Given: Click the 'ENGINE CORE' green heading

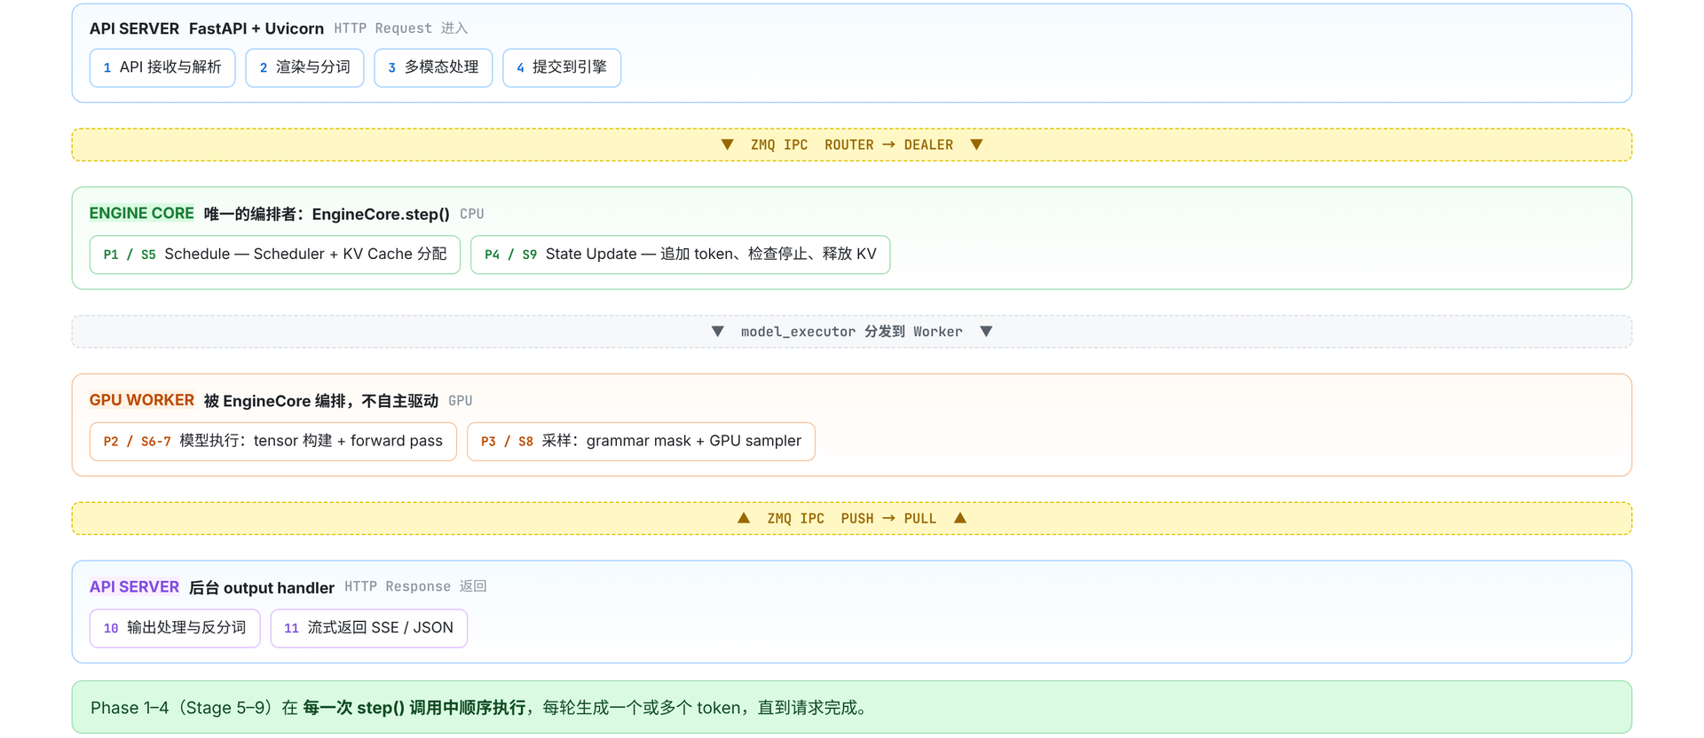Looking at the screenshot, I should click(x=141, y=214).
